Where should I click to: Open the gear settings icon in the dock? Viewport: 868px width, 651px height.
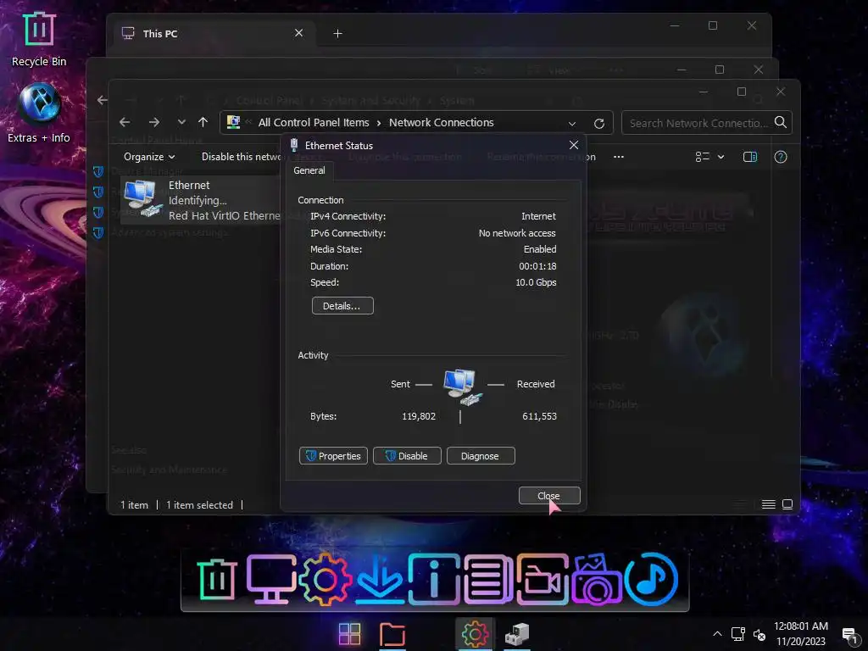coord(325,580)
